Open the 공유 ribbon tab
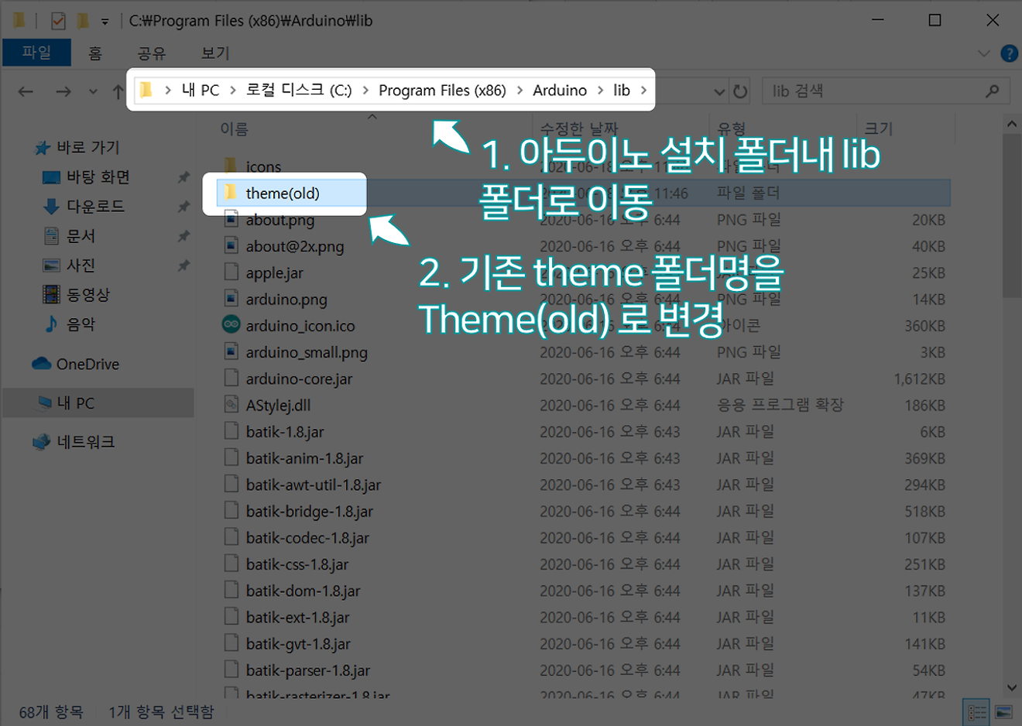 click(x=152, y=53)
